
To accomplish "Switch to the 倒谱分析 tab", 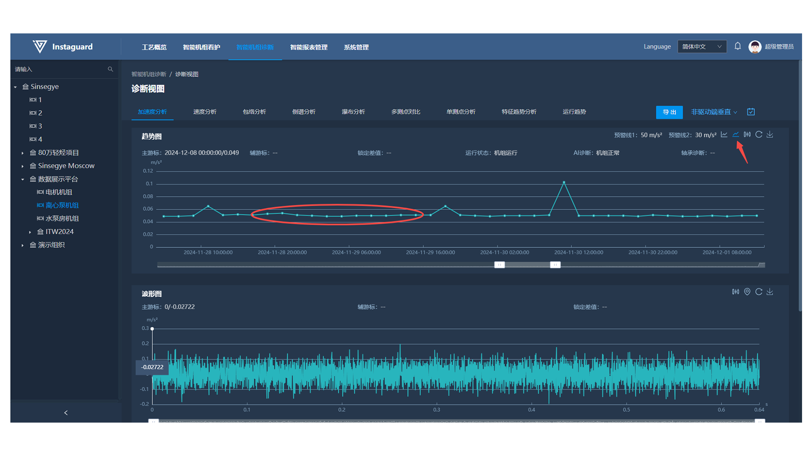I will coord(304,111).
